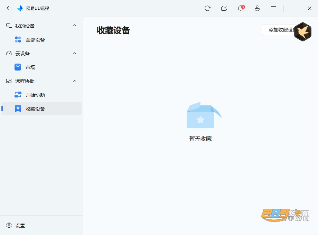Screen dimensions: 318x235
Task: Go back using the left arrow
Action: (x=9, y=8)
